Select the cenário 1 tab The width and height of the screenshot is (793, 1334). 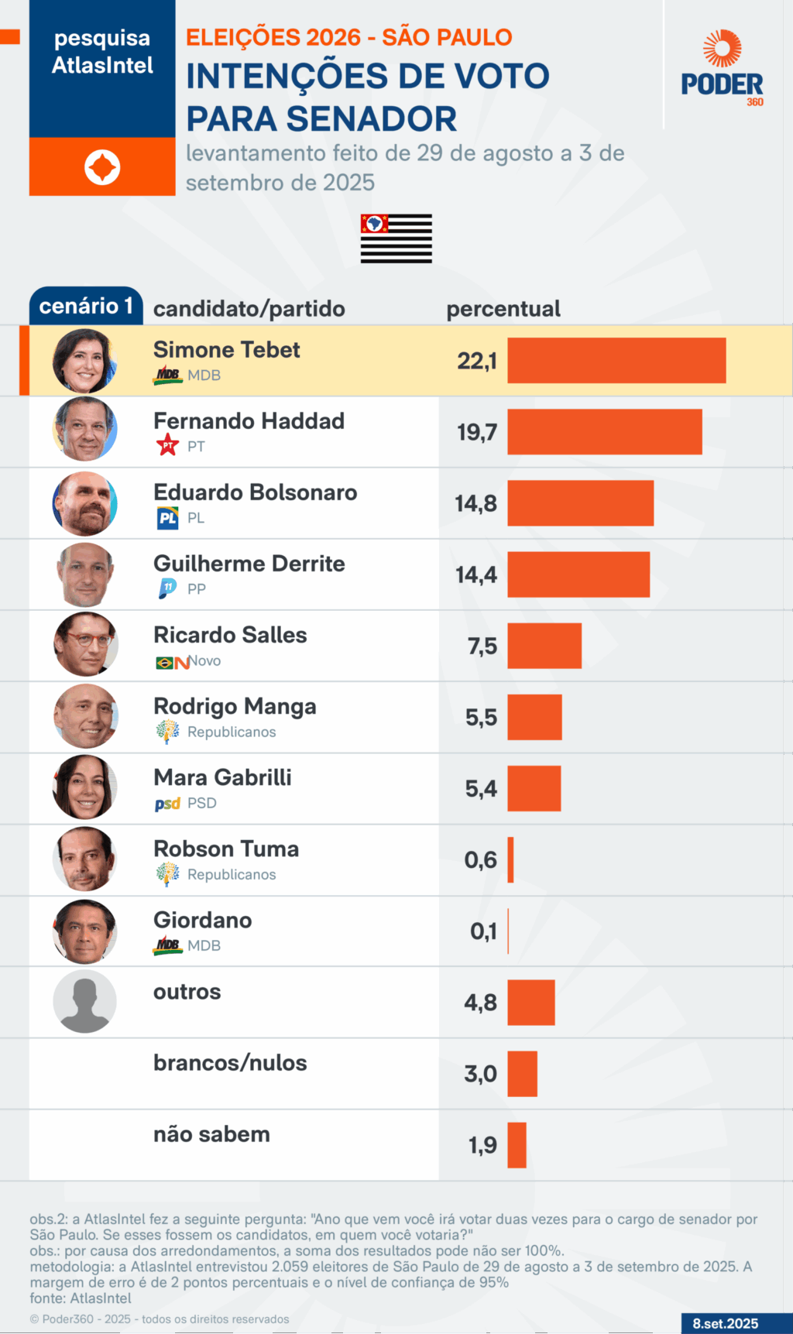click(x=86, y=306)
